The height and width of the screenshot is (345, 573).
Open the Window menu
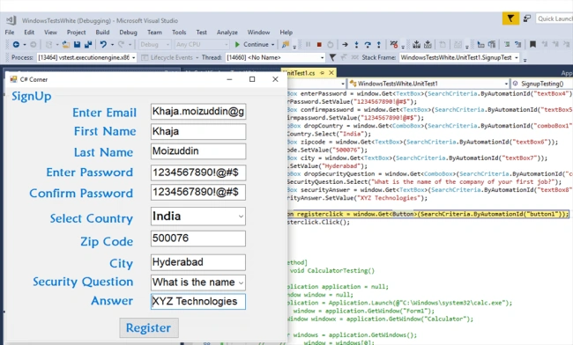258,32
